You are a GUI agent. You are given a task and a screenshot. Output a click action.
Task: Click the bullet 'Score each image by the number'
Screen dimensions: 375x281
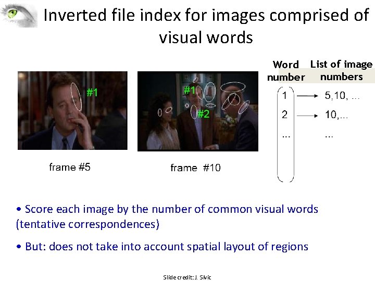click(x=167, y=209)
